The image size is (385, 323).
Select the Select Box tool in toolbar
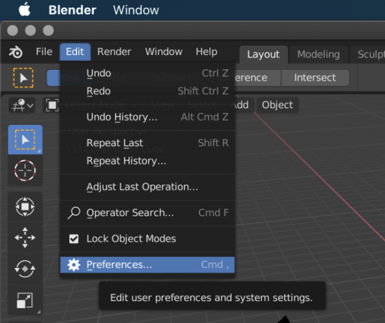(x=25, y=140)
